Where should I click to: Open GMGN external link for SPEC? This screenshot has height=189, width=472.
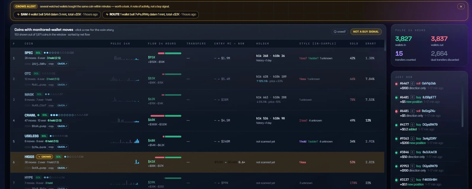[62, 64]
